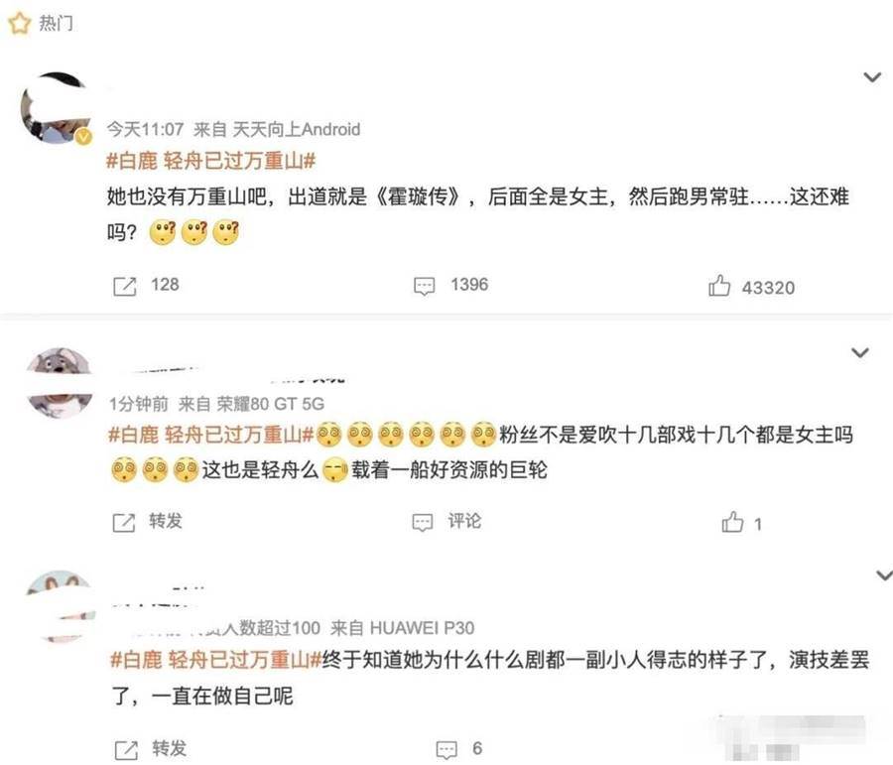Open the comment icon showing 6 replies
Screen dimensions: 893x765
point(446,749)
